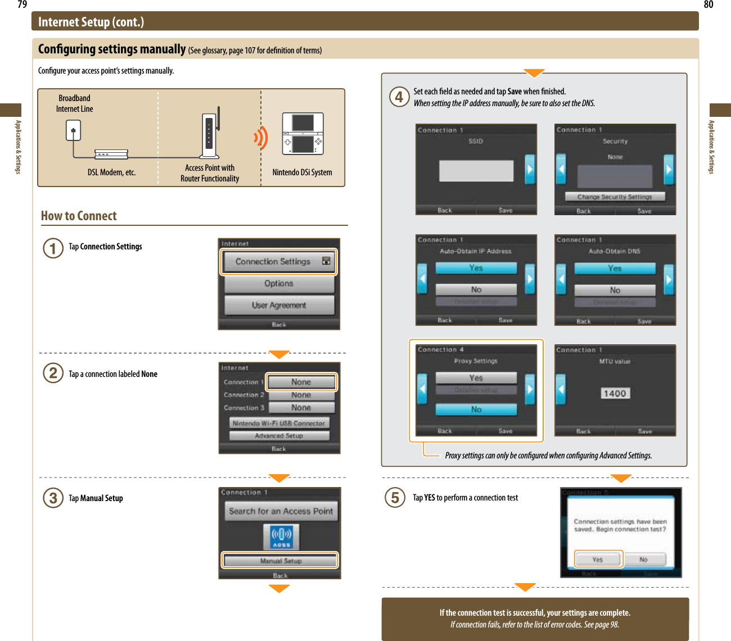The width and height of the screenshot is (731, 641).
Task: Tap the Connection Settings button
Action: point(279,262)
